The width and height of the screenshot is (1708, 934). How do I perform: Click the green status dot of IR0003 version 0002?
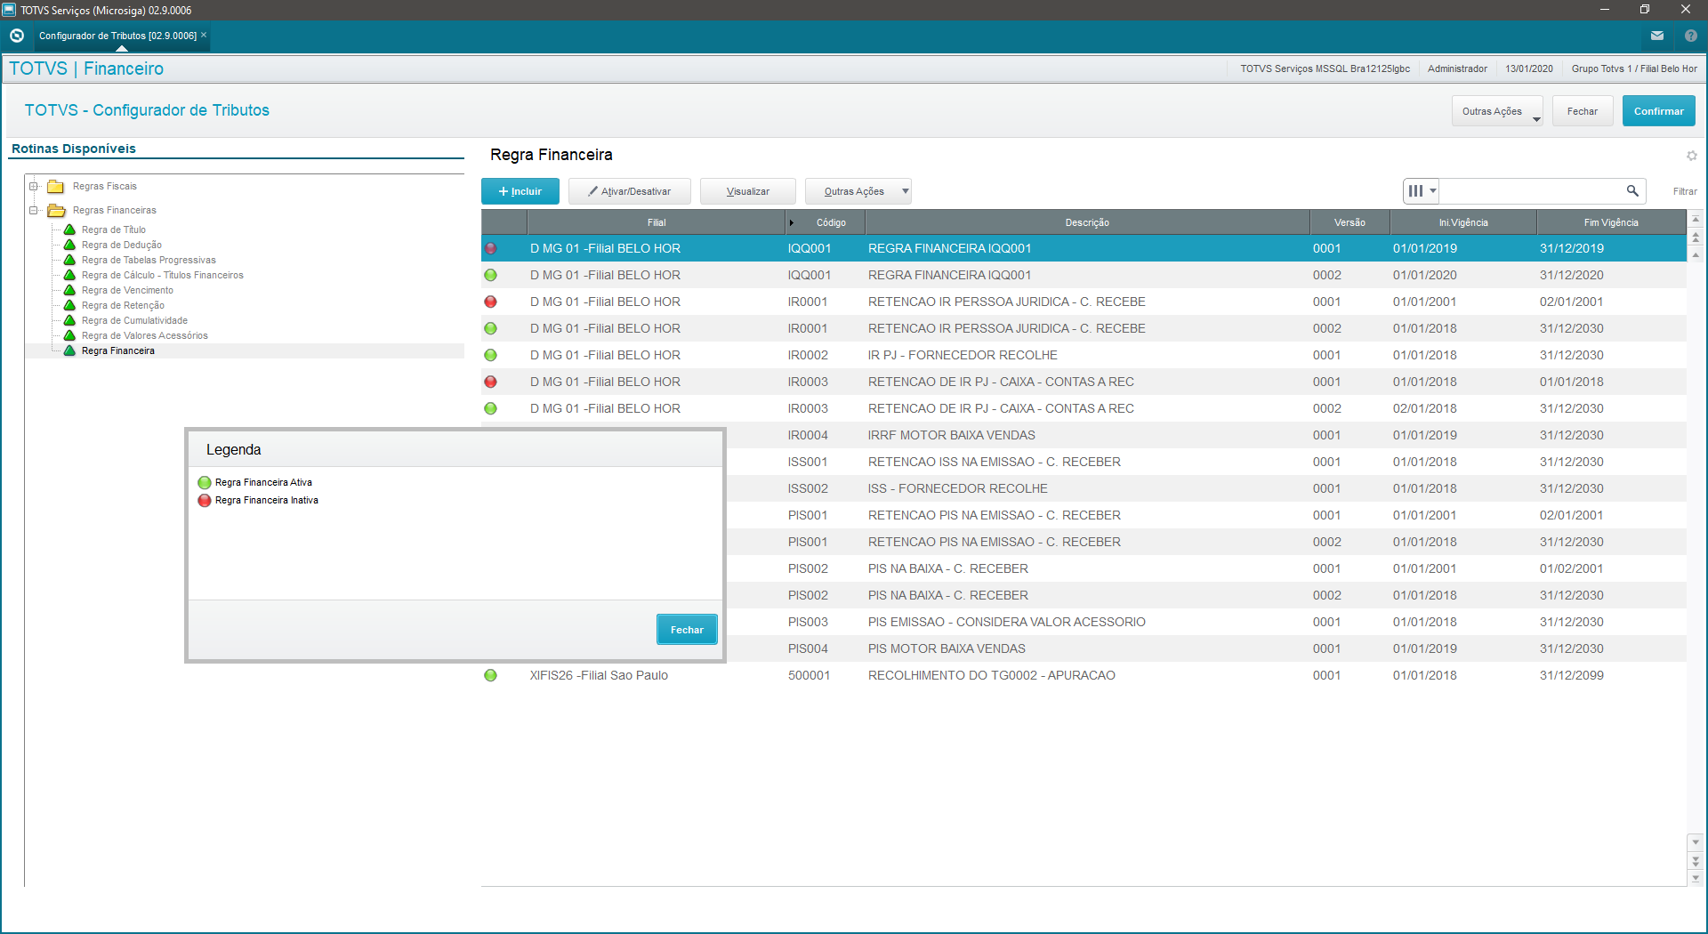tap(490, 408)
